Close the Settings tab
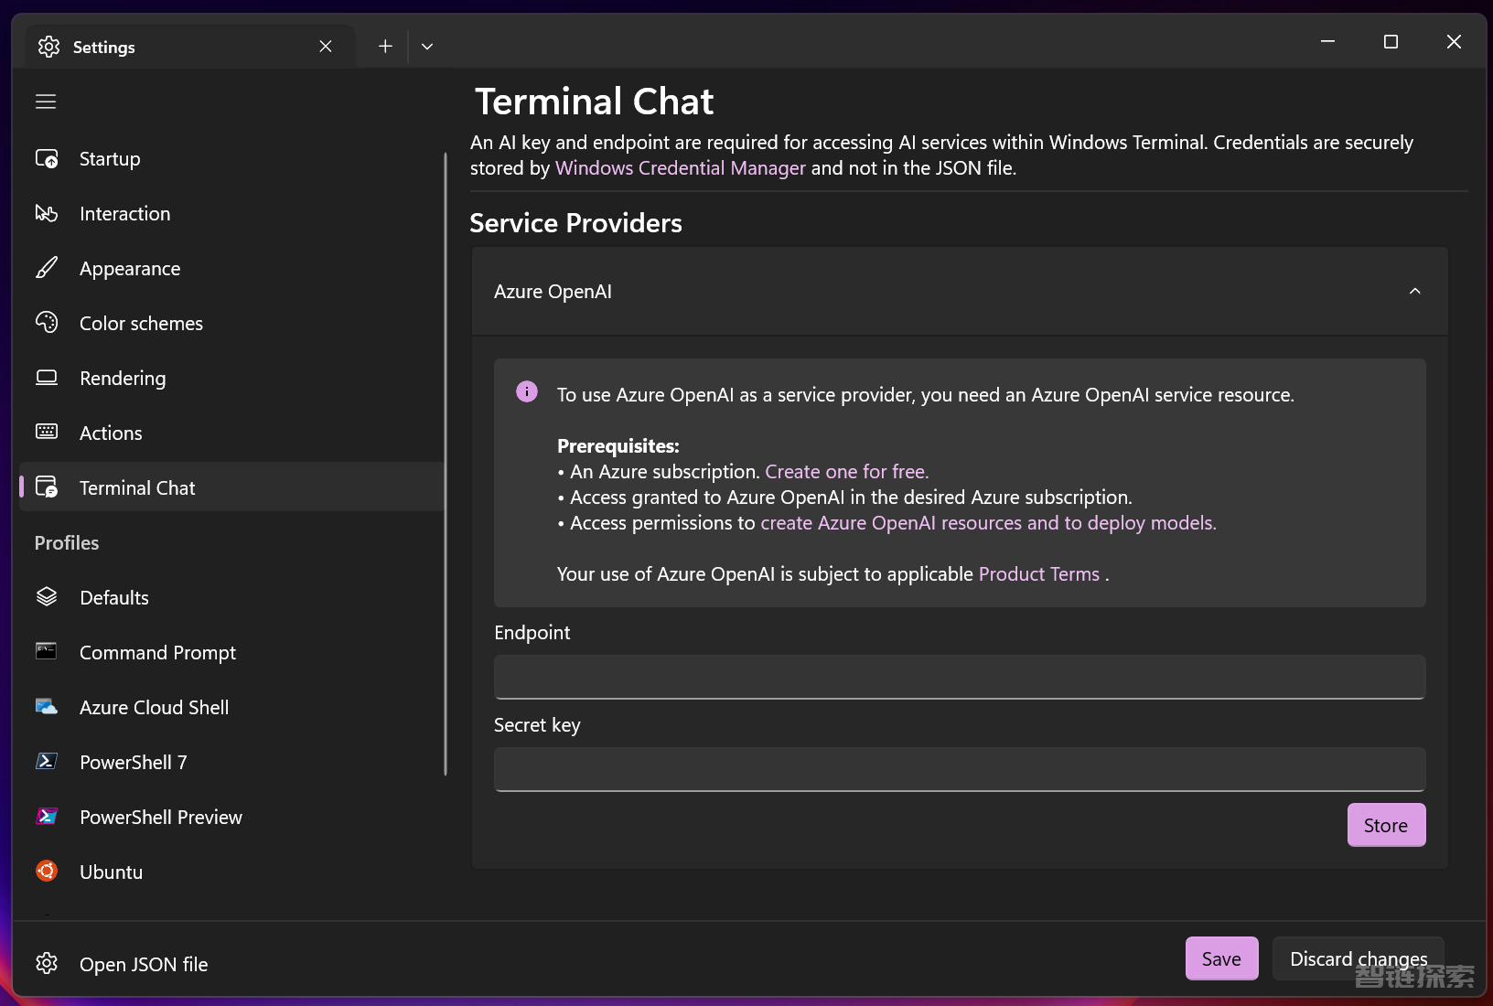Screen dimensions: 1493x1006 pyautogui.click(x=326, y=46)
